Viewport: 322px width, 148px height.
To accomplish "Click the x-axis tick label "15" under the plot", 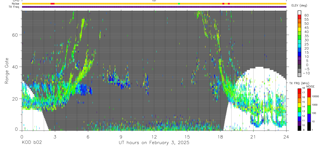I will (187, 137).
